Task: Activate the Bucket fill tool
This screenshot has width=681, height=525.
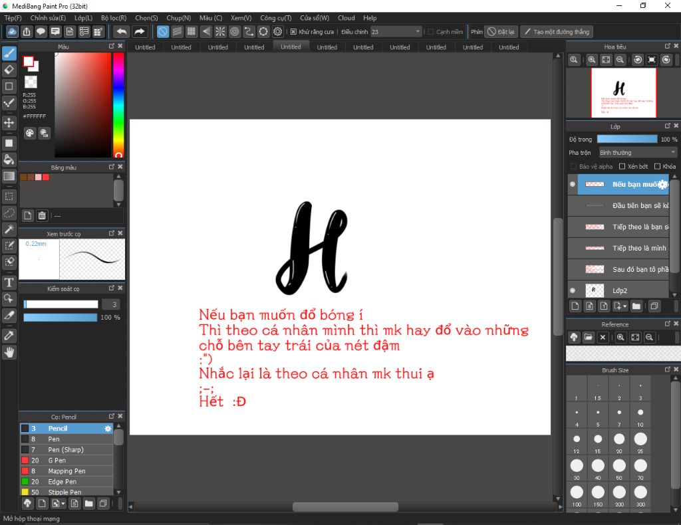Action: 9,159
